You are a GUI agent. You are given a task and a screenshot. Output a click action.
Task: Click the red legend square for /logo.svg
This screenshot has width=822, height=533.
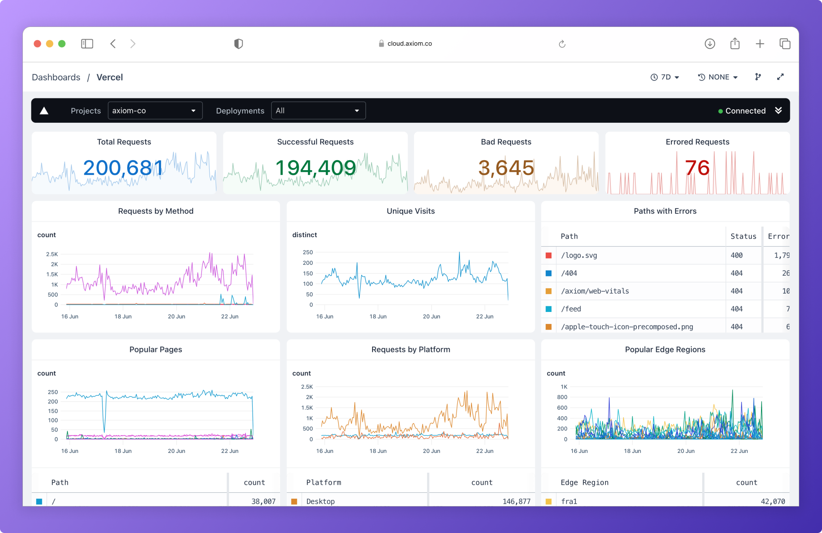[549, 255]
